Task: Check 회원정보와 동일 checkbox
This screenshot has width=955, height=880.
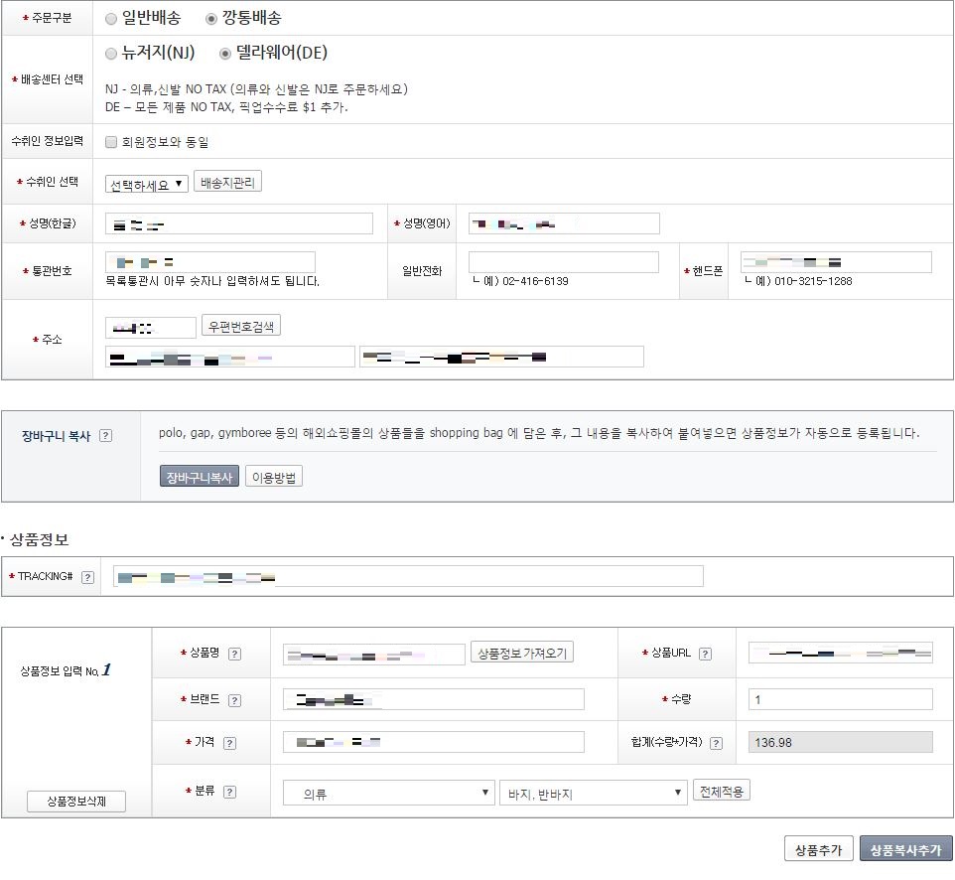Action: point(111,142)
